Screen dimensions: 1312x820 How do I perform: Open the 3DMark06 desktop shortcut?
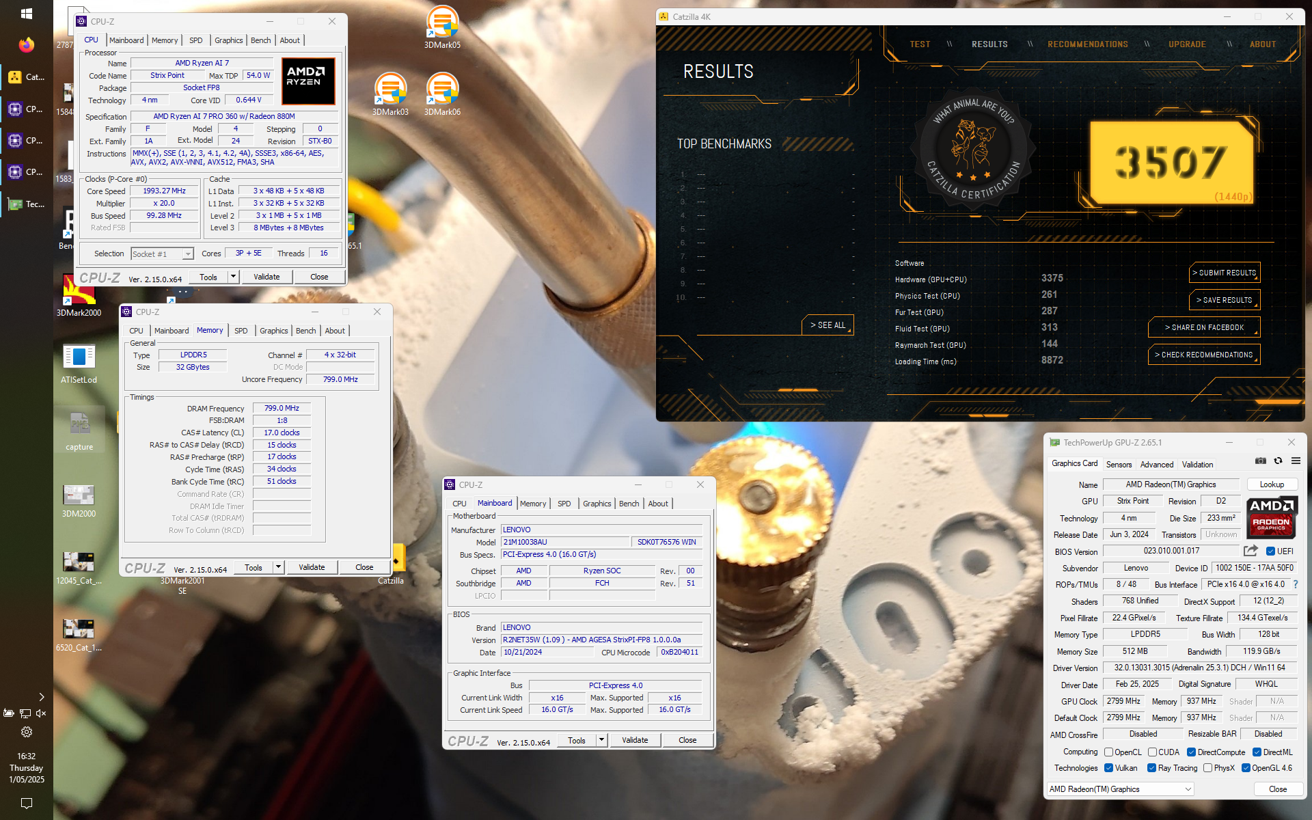point(442,94)
